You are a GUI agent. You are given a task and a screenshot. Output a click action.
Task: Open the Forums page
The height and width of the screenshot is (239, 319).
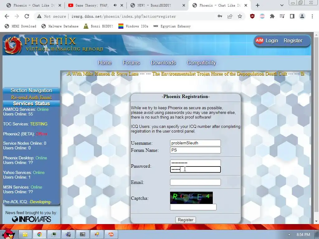(131, 63)
